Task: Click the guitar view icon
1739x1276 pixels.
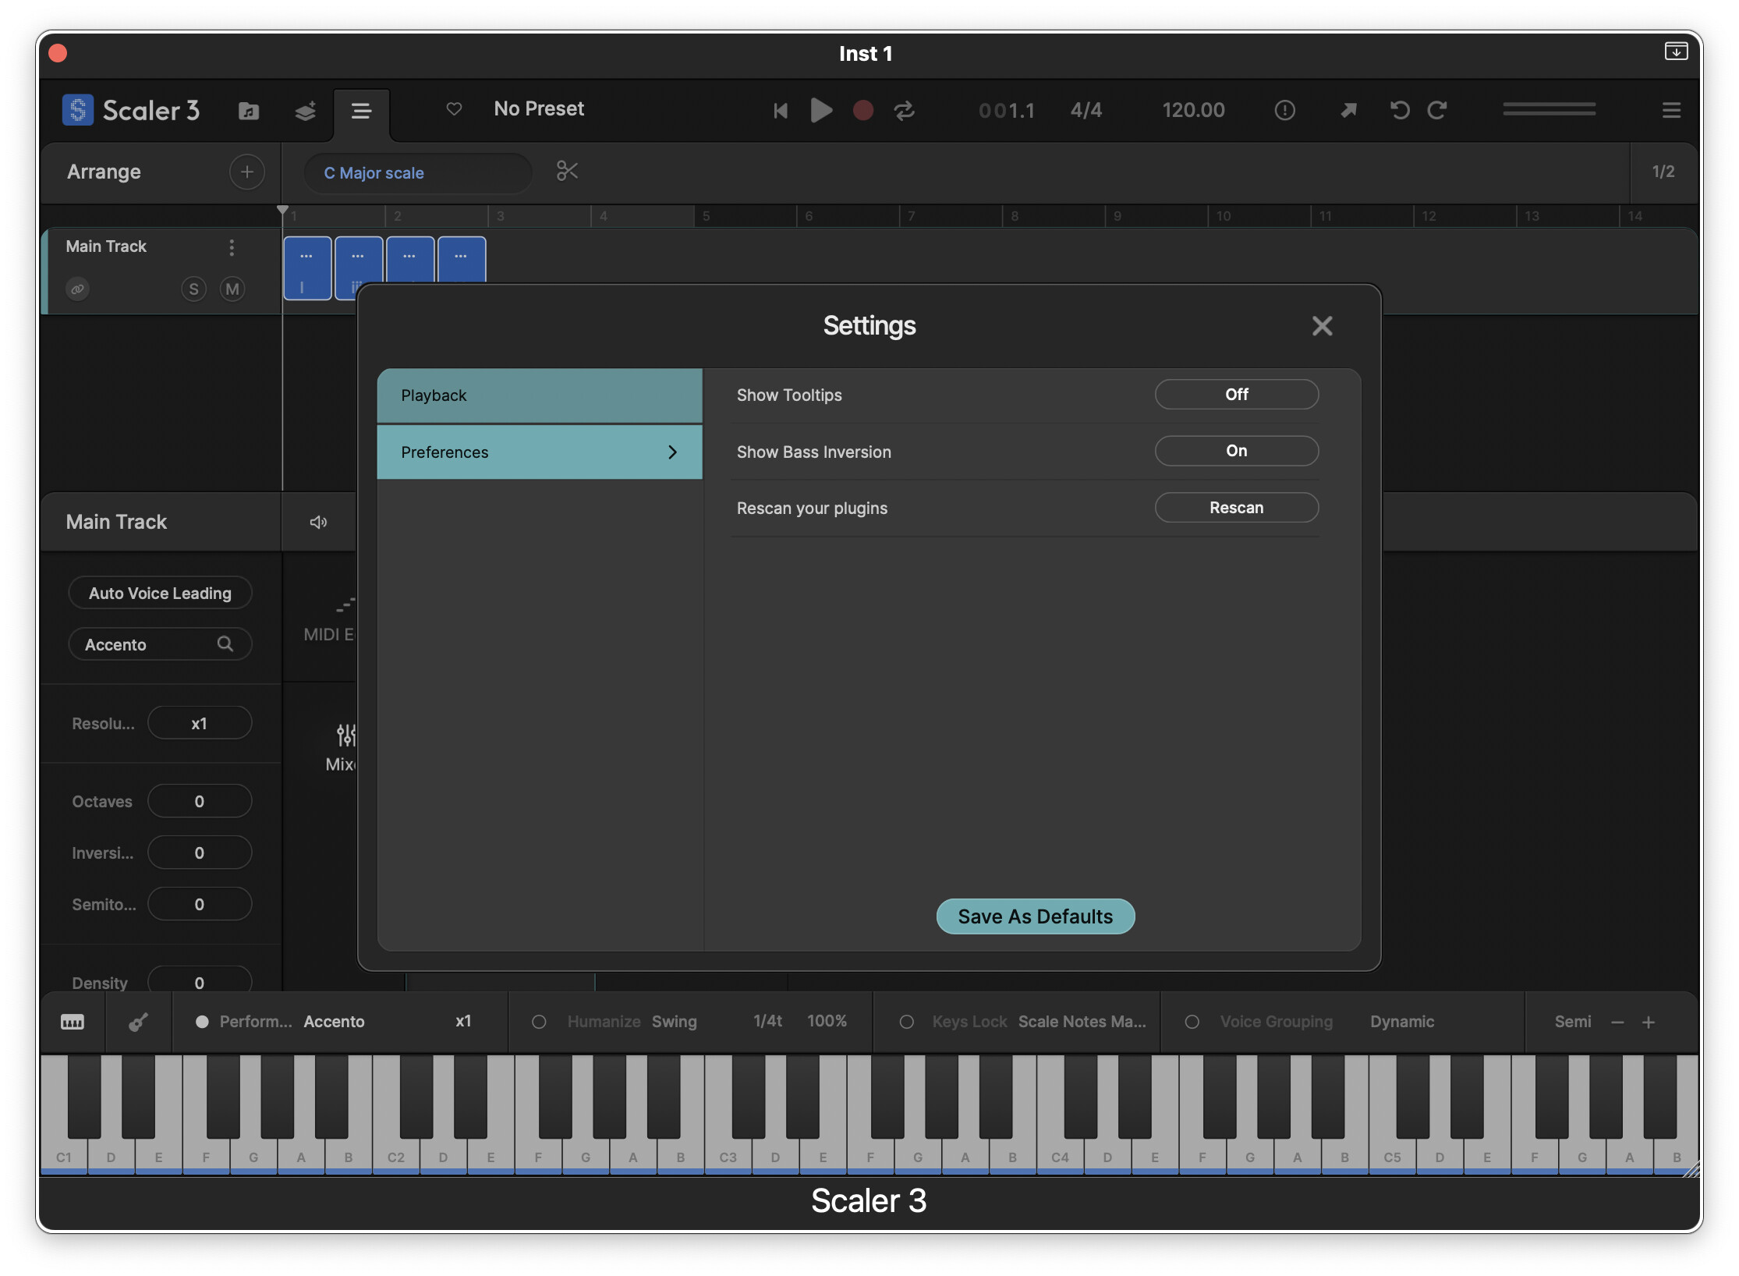Action: coord(138,1022)
